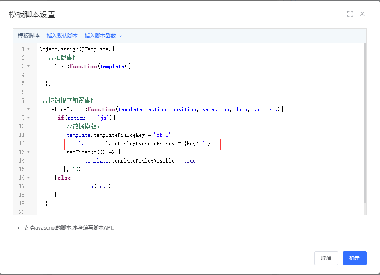Click the templateDialogKey = 'fb01' code line

pos(119,135)
